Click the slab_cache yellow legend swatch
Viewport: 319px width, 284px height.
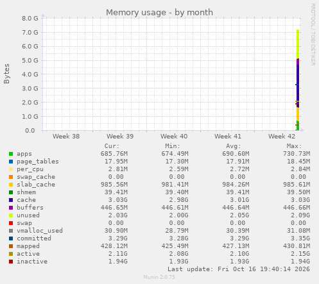[x=11, y=185]
